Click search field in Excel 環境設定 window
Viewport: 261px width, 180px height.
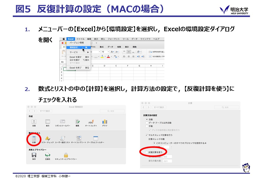112,111
